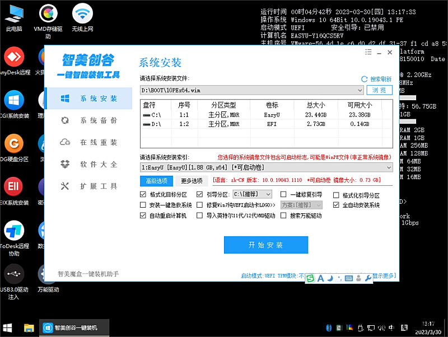The width and height of the screenshot is (448, 337).
Task: Open the 此电脑 desktop icon
Action: (x=14, y=18)
